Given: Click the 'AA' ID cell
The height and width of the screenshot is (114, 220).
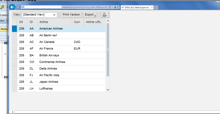Looking at the screenshot, I should tap(33, 29).
